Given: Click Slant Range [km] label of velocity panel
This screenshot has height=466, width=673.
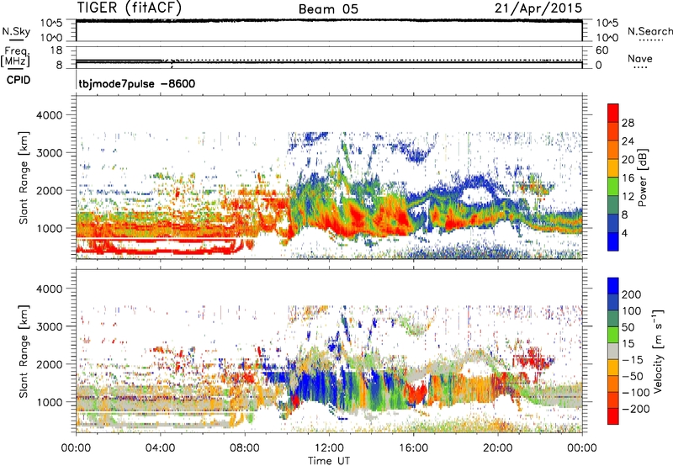Looking at the screenshot, I should pyautogui.click(x=24, y=351).
